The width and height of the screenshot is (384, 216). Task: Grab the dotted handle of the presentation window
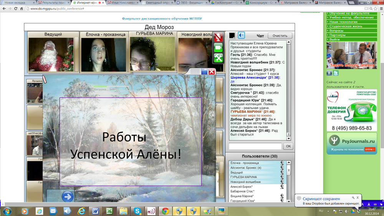click(x=195, y=71)
